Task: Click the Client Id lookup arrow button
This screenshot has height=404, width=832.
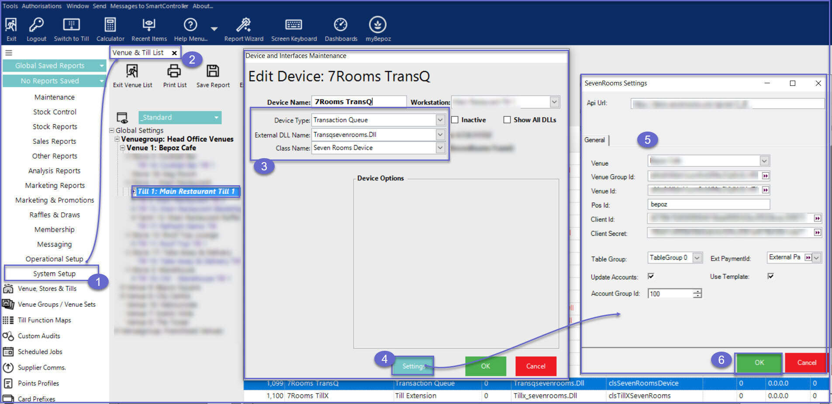Action: 817,218
